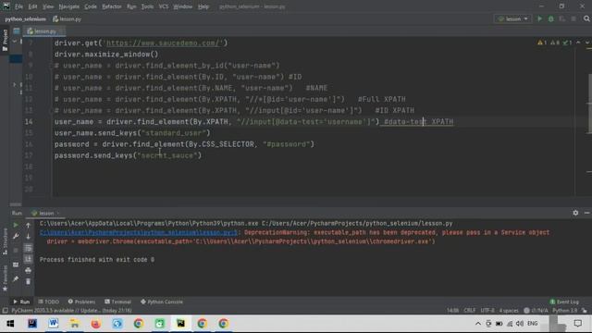Open the Refactor menu

point(112,6)
